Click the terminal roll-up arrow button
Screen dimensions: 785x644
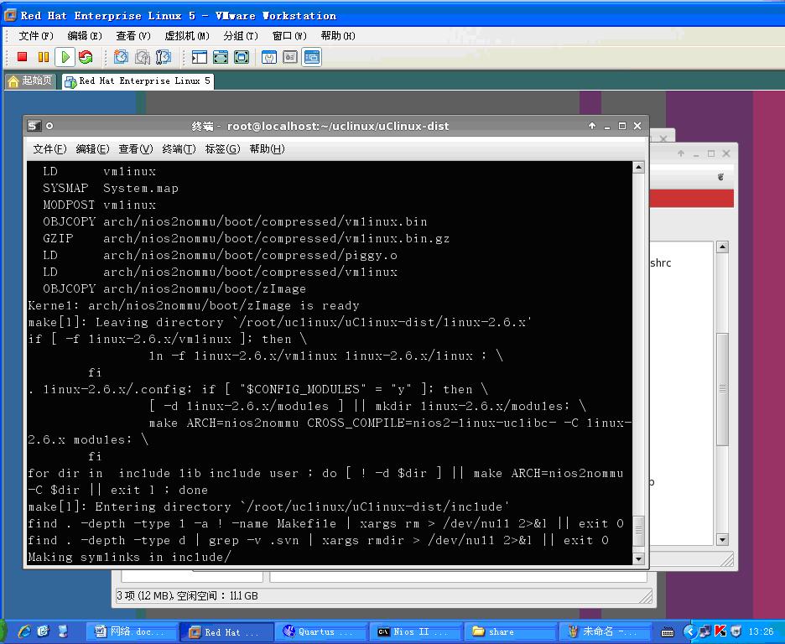tap(592, 126)
